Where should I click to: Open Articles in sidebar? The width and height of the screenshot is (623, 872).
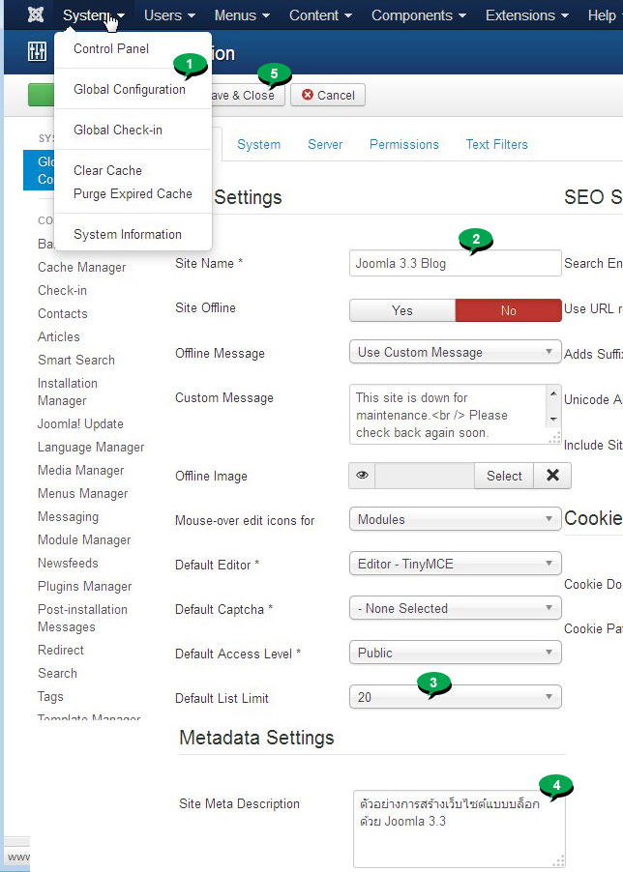(x=58, y=337)
